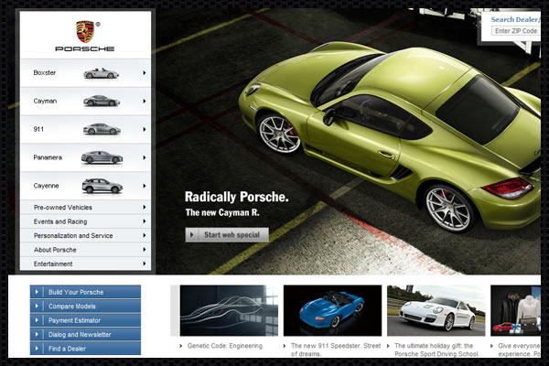Click Compare Models button

pos(85,307)
